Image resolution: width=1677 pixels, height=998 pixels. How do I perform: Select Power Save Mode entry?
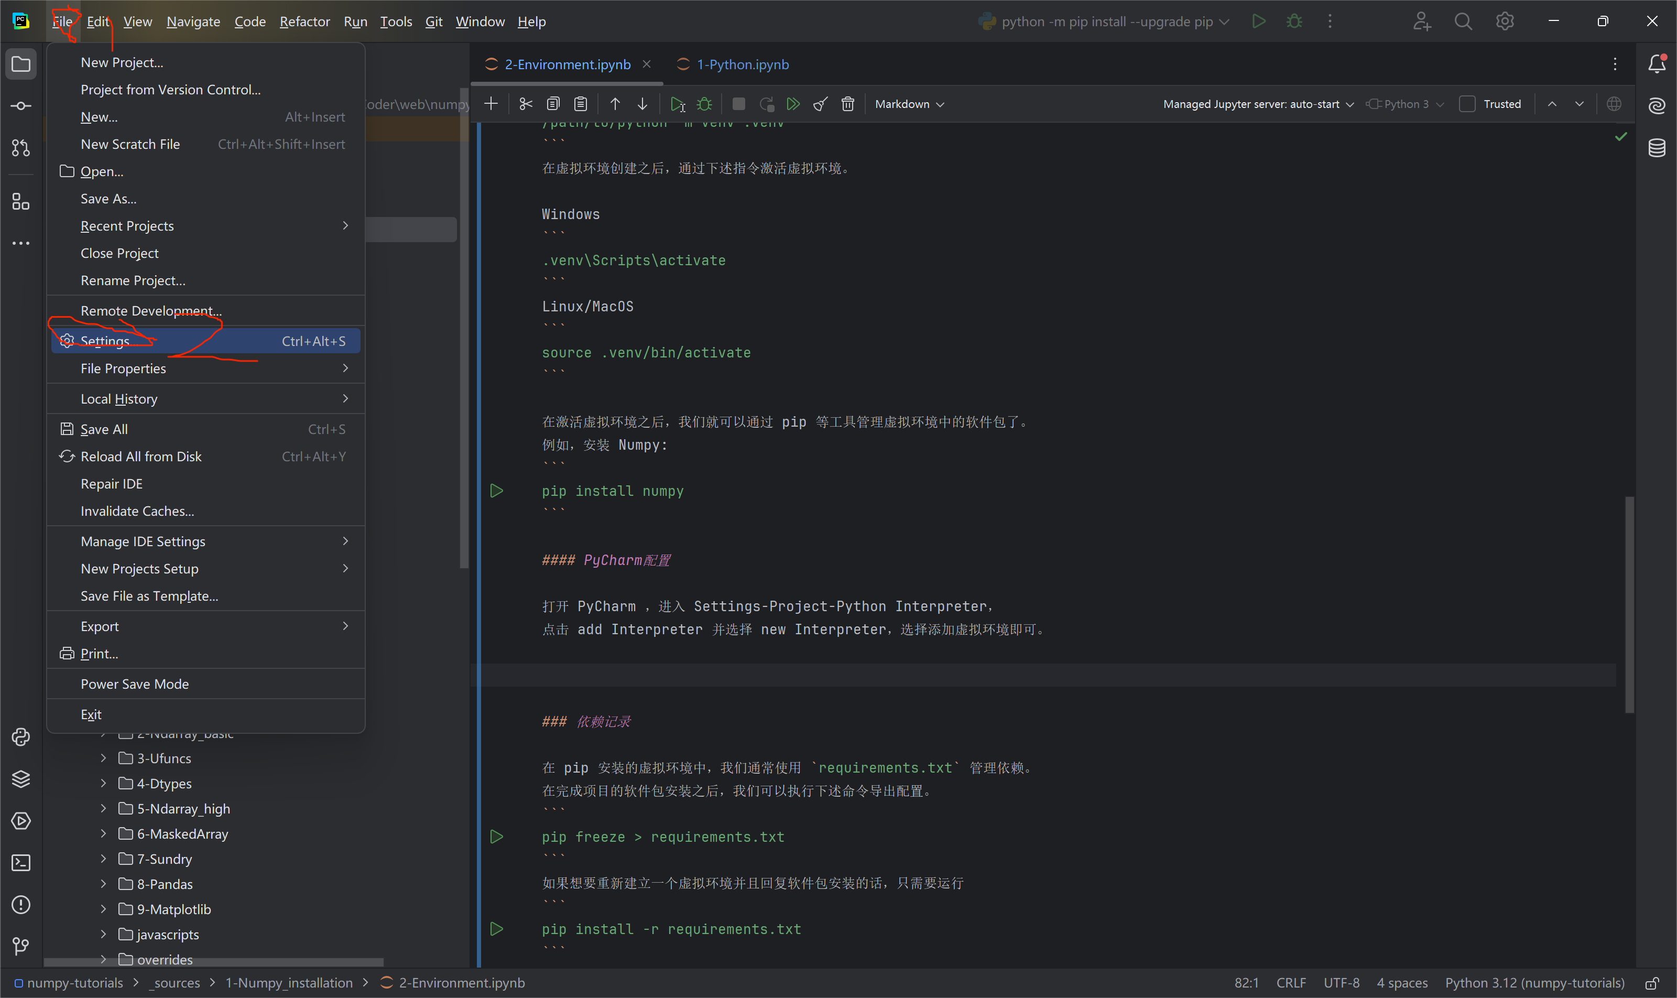(x=206, y=684)
